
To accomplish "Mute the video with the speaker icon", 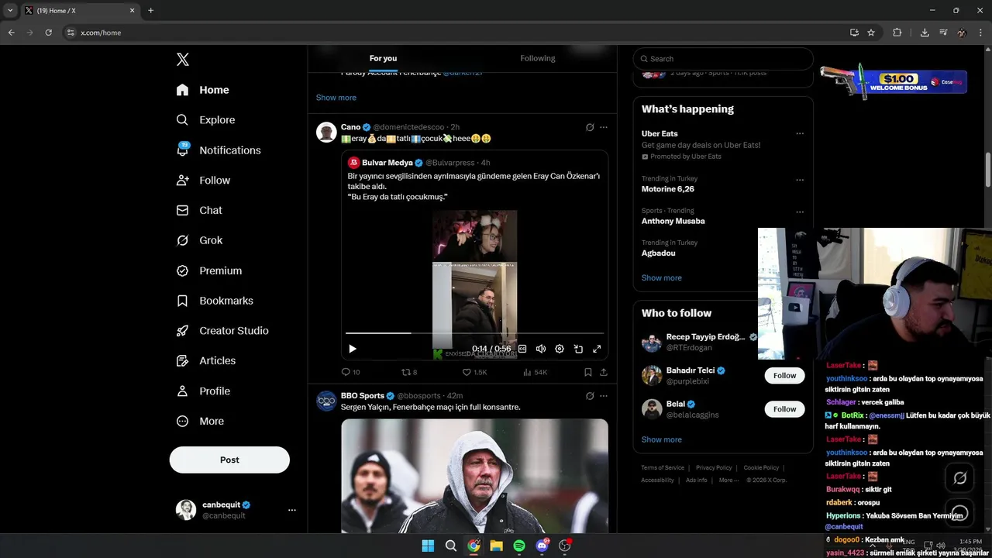I will [541, 349].
